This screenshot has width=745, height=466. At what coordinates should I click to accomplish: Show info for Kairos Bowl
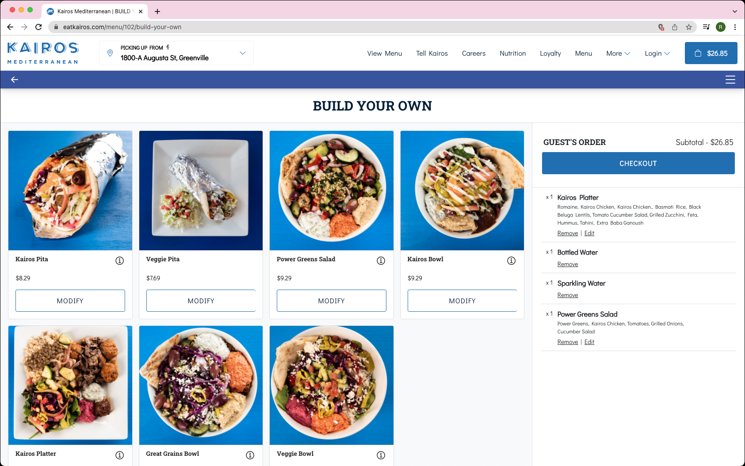[511, 260]
